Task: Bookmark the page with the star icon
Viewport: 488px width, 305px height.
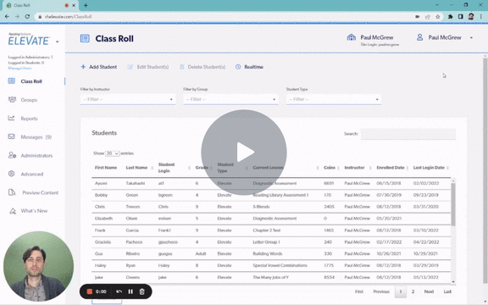Action: click(x=438, y=16)
